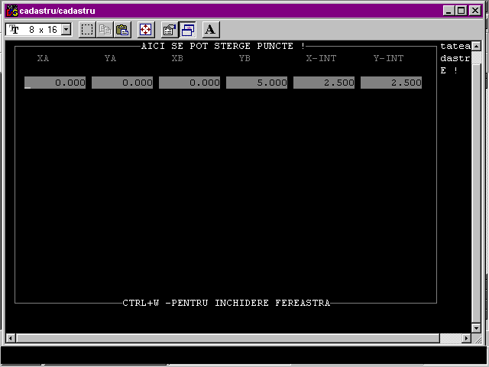Viewport: 489px width, 367px height.
Task: Select the YA value field
Action: [x=122, y=83]
